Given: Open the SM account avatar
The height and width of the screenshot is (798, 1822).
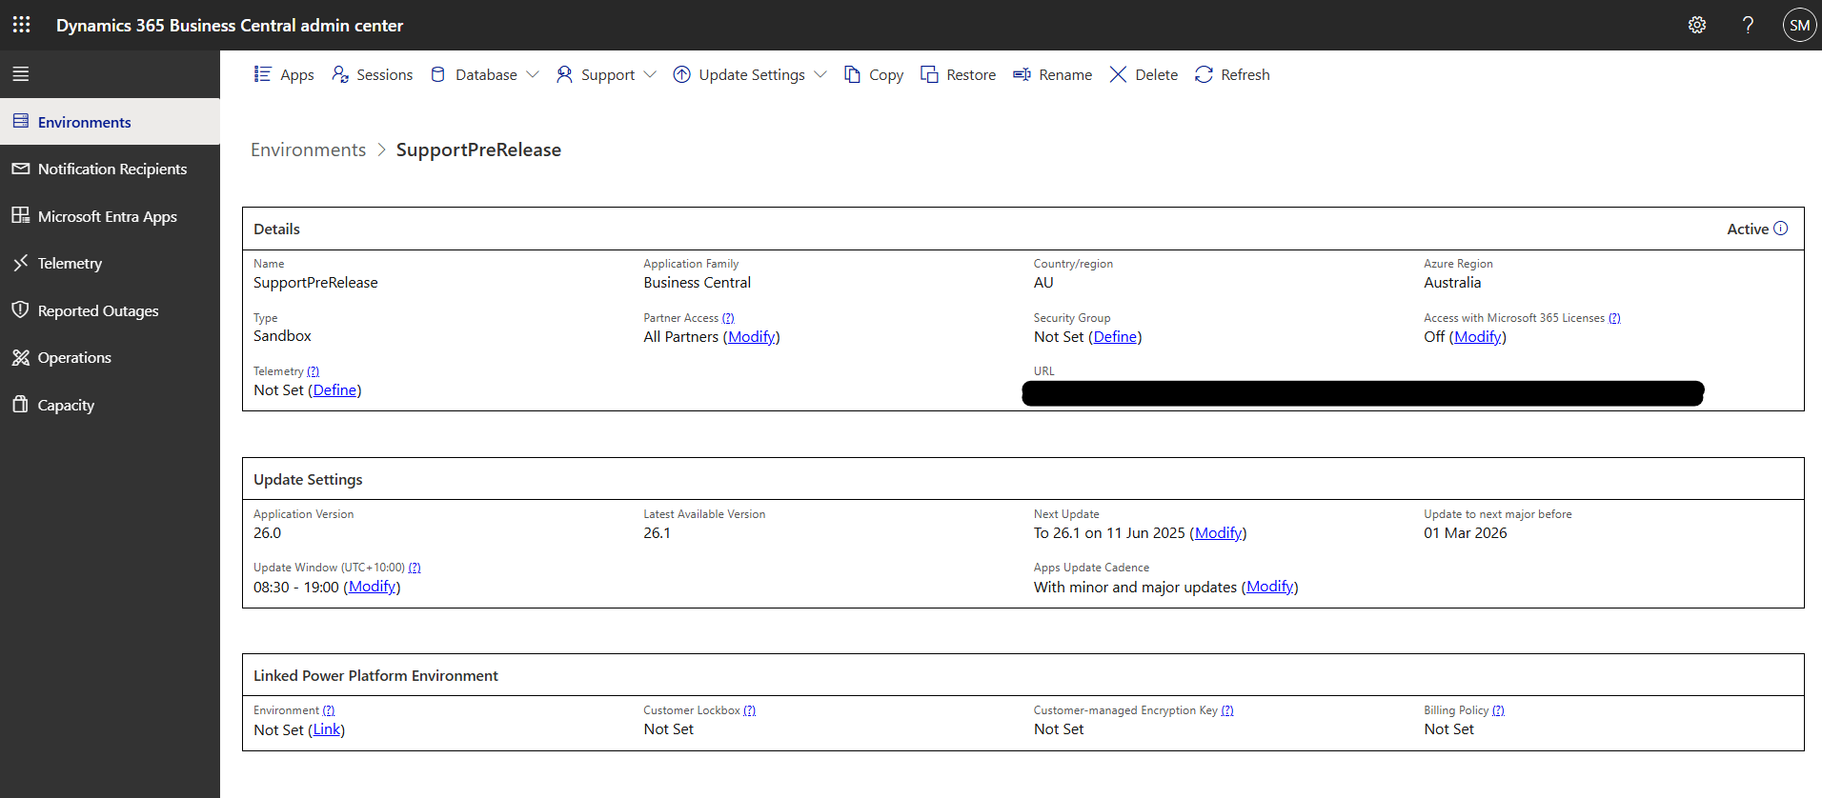Looking at the screenshot, I should click(1799, 25).
